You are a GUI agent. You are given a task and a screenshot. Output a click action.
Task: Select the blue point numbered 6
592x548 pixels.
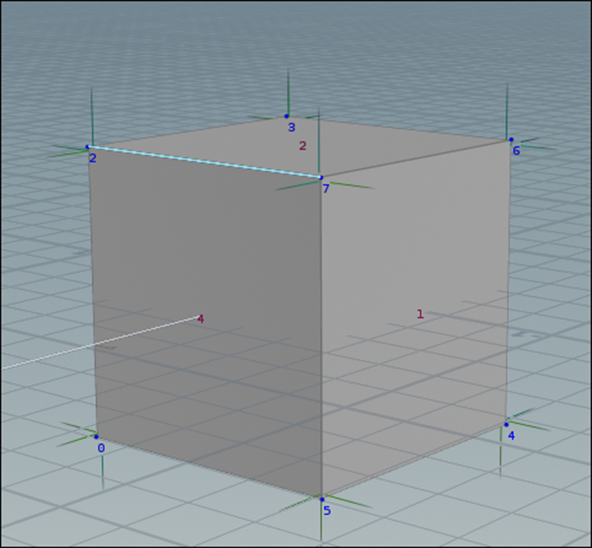click(x=511, y=140)
